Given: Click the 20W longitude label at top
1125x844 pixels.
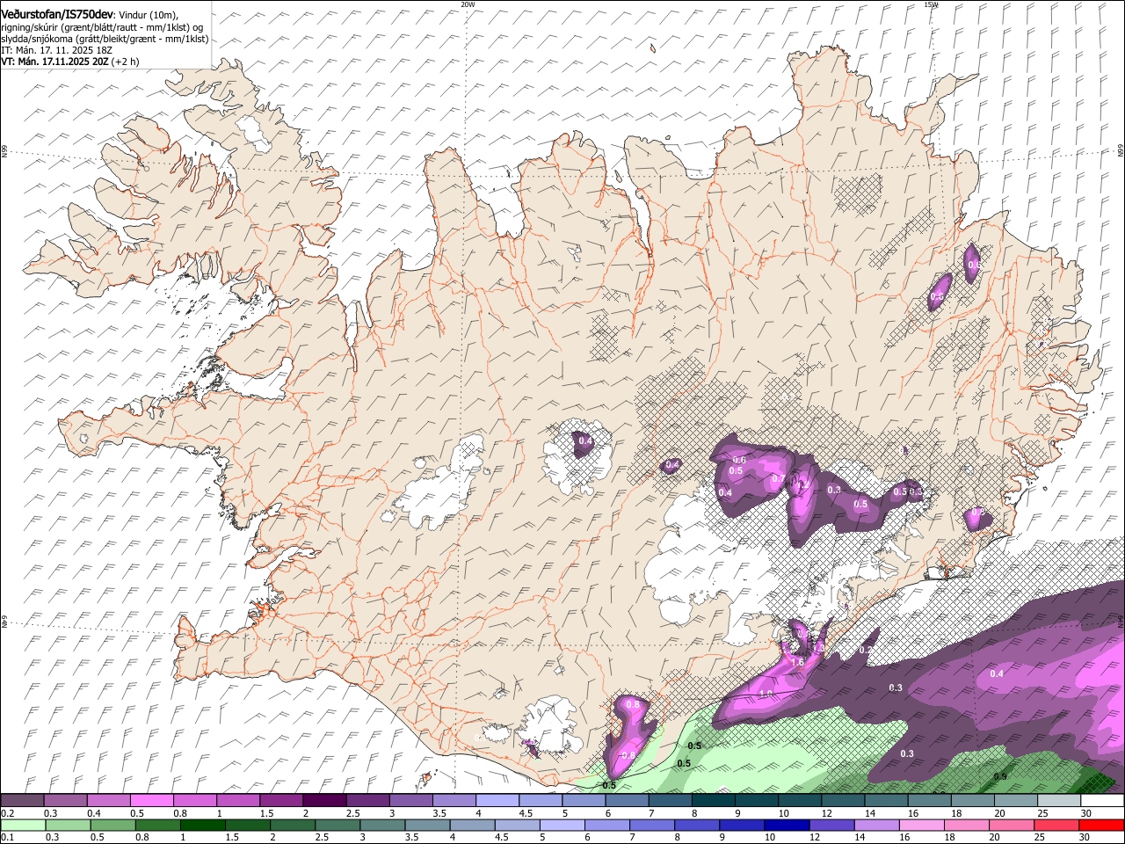Looking at the screenshot, I should 467,4.
